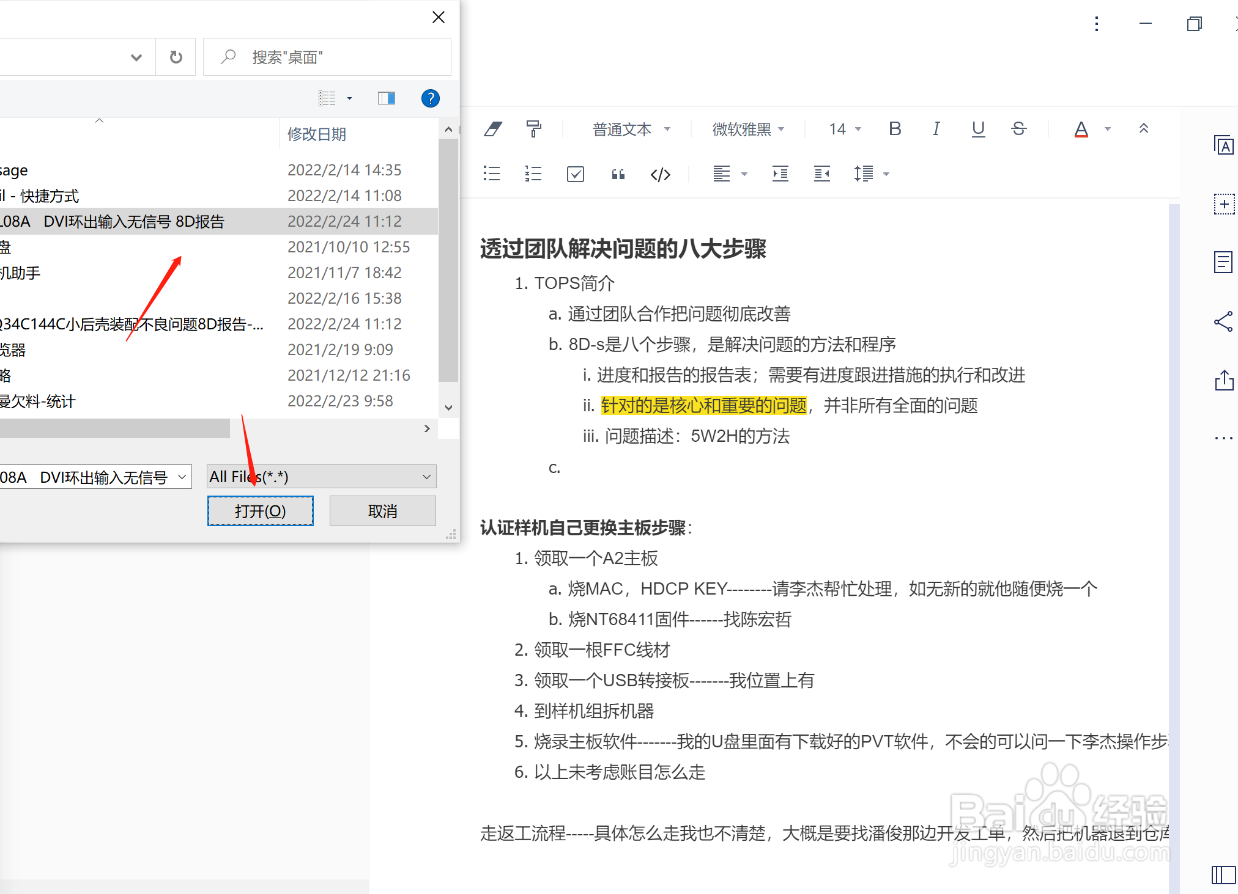Click the 打开(O) button

point(261,511)
